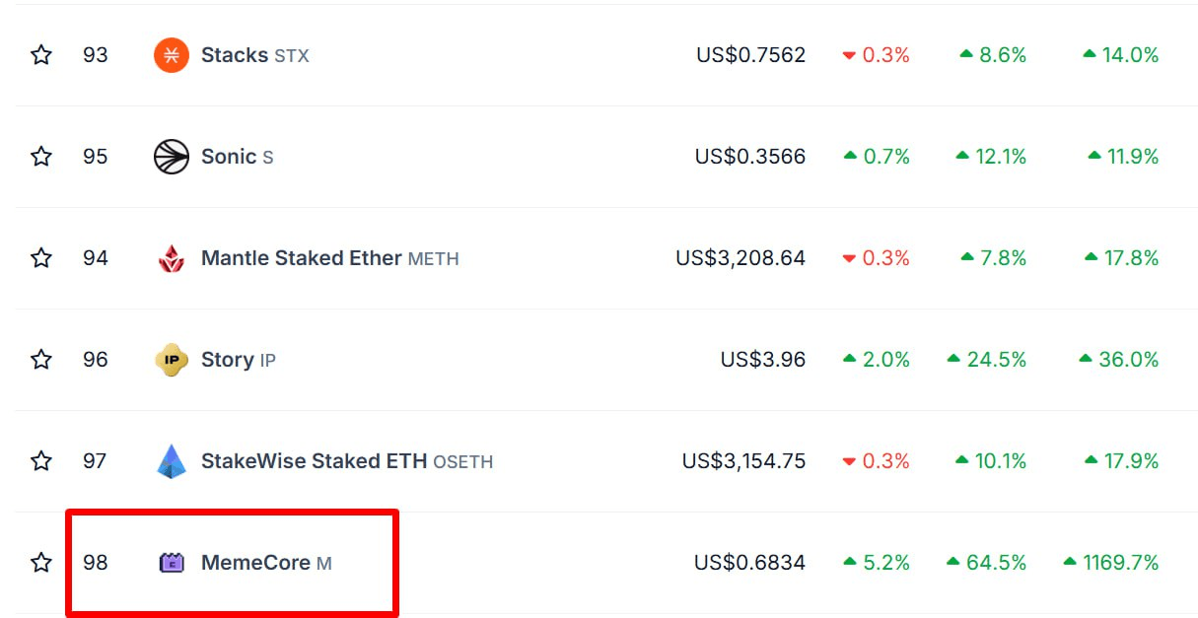Click the Story IP gold logo icon

click(x=172, y=360)
